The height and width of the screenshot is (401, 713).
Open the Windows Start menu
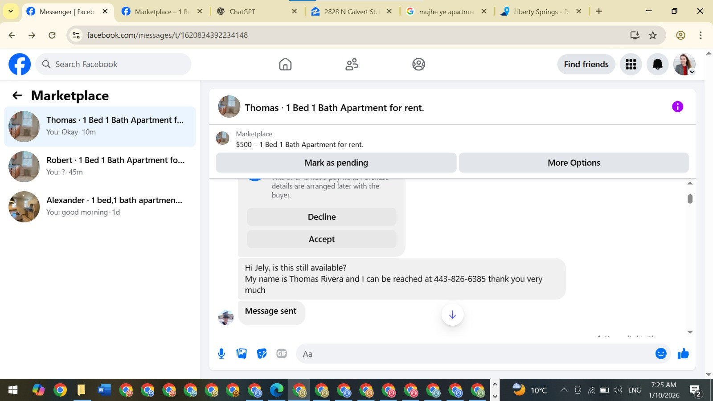[x=13, y=390]
